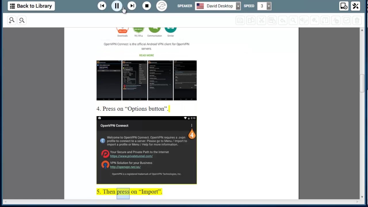Select the greyed-out Find magnifier icon

click(x=293, y=20)
